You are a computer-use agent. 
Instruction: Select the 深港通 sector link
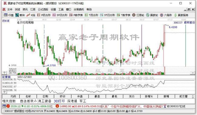click(x=72, y=101)
